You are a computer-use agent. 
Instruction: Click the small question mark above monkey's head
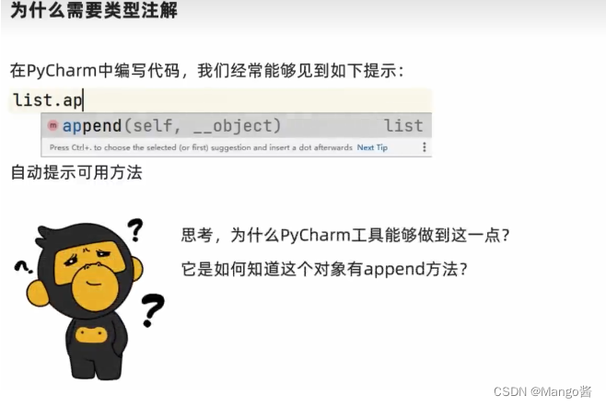(135, 230)
